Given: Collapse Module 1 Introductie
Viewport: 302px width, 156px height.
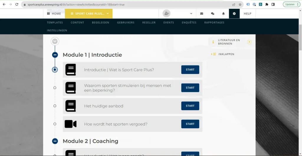Looking at the screenshot, I should click(55, 55).
